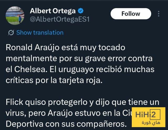The height and width of the screenshot is (130, 168).
Task: Click the Follow button
Action: pyautogui.click(x=131, y=14)
